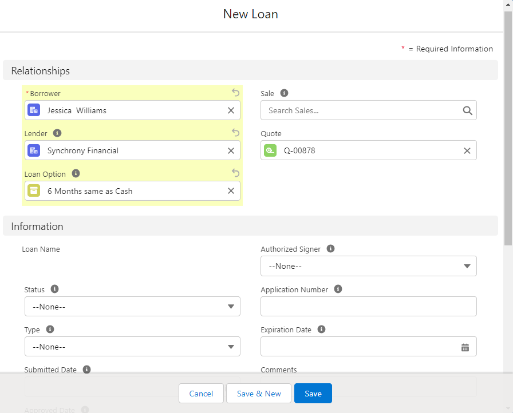Click the undo arrow beside the Borrower field
Screen dimensions: 513x413
(x=235, y=93)
